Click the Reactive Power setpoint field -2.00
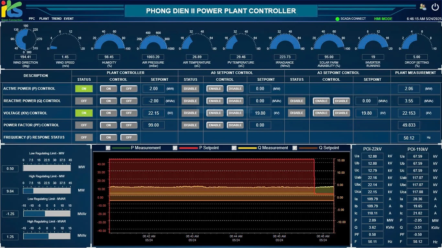 [x=154, y=101]
